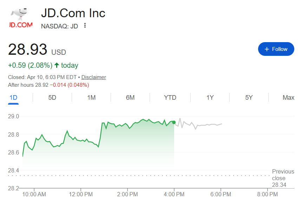Click the green closing price dot

(x=174, y=122)
